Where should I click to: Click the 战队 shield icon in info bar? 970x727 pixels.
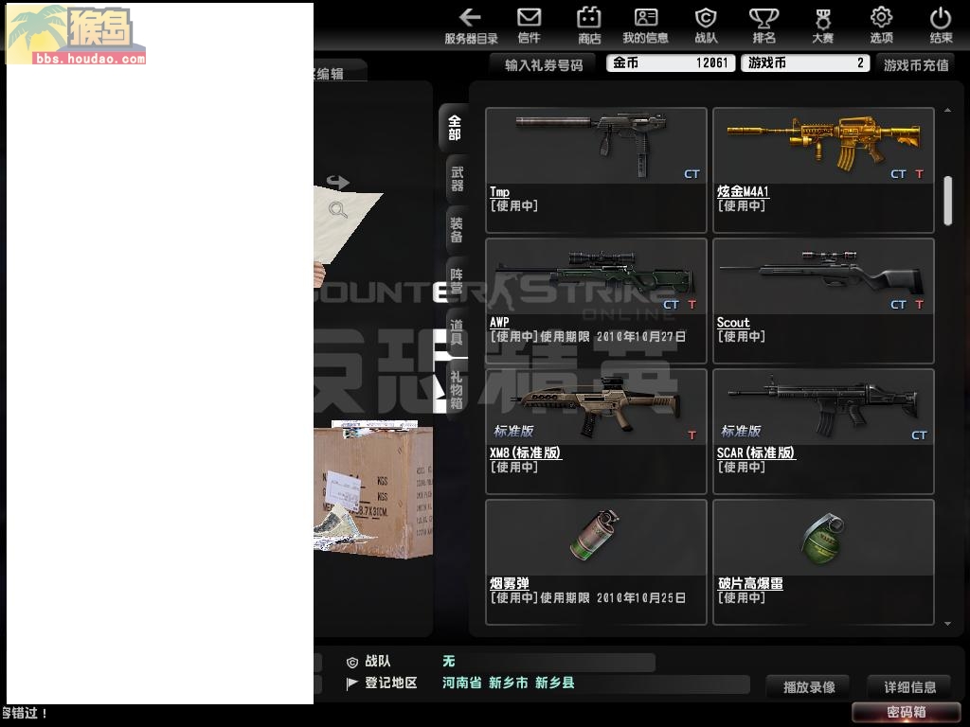coord(352,662)
